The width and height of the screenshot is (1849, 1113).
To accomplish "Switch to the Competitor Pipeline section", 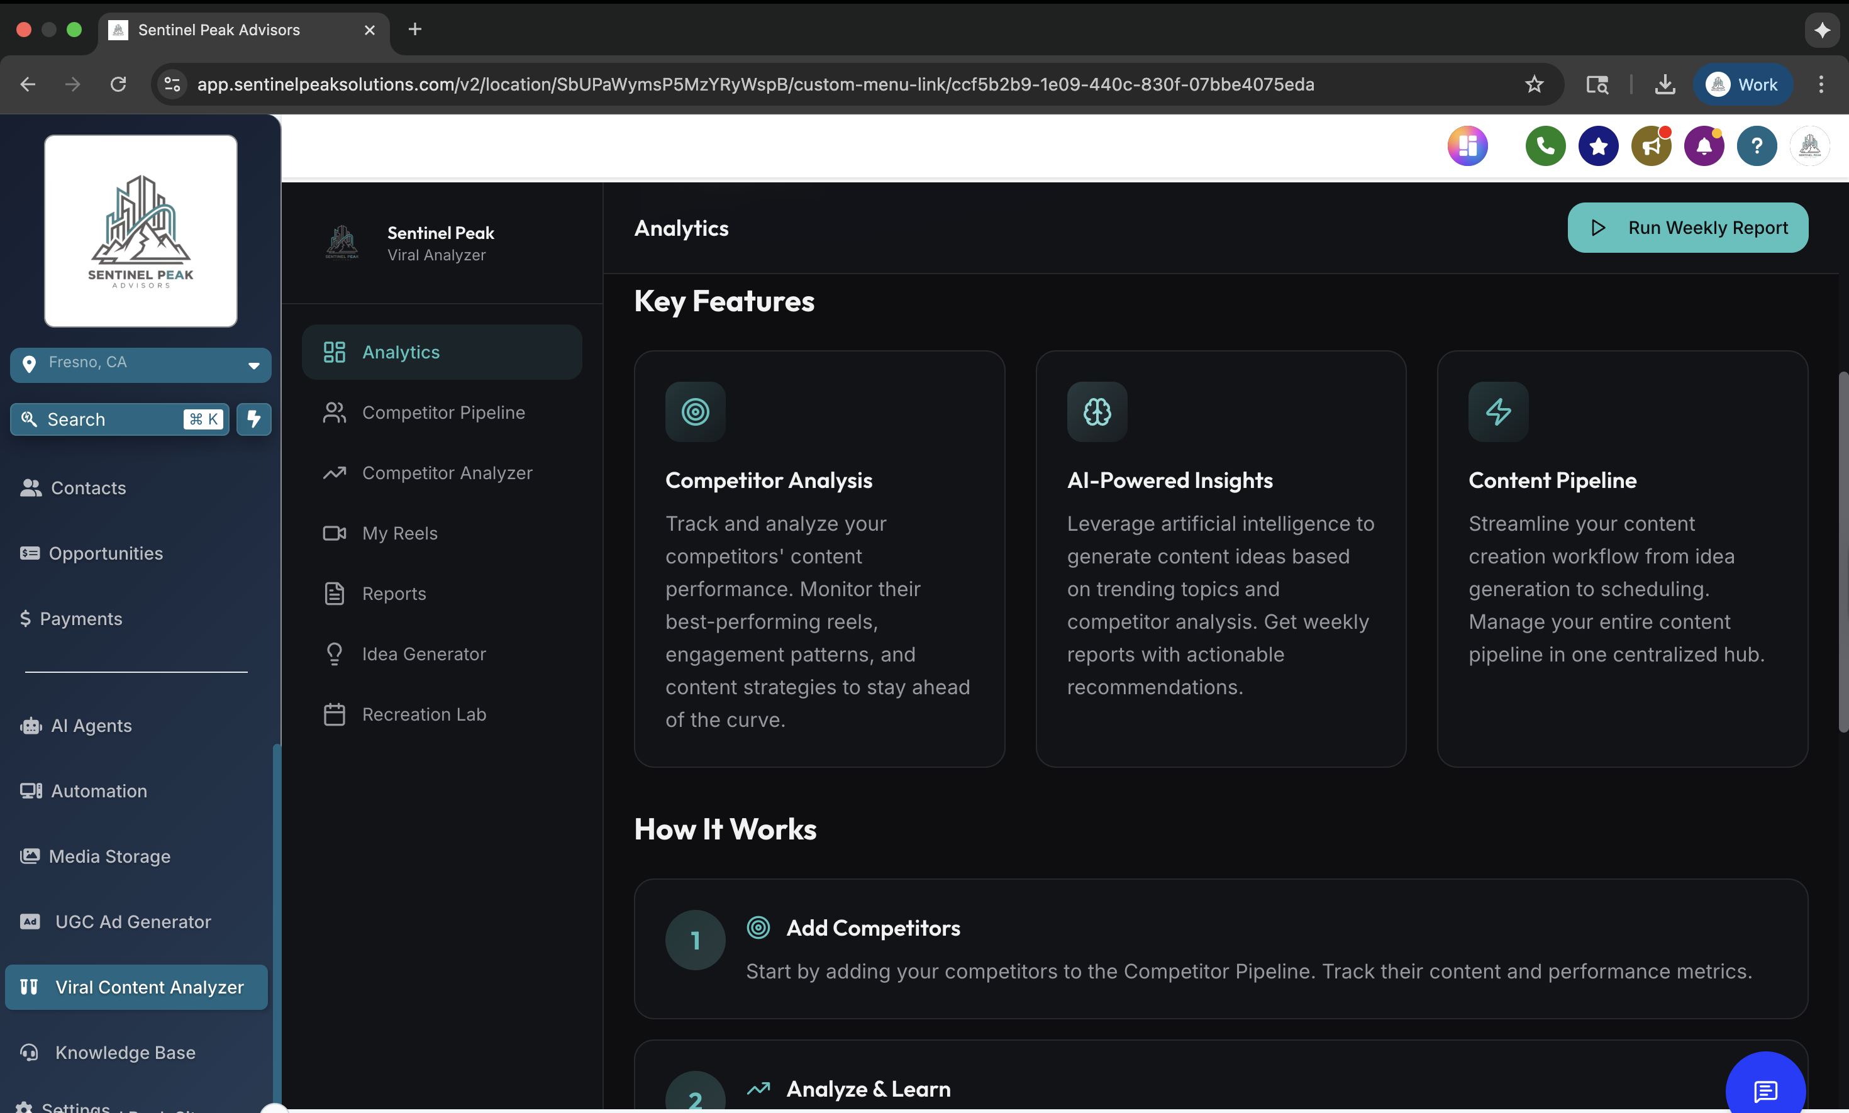I will [x=443, y=412].
